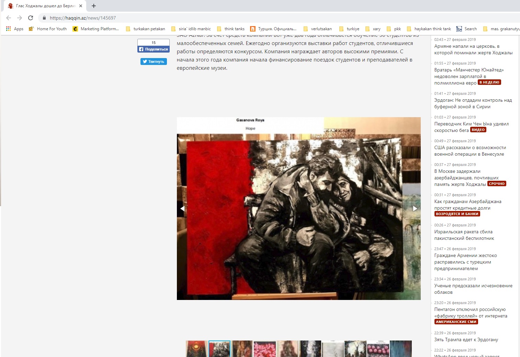Open news Граждане Армении жестоко расправились

[465, 262]
